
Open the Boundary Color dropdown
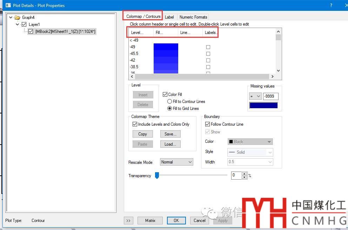click(250, 141)
